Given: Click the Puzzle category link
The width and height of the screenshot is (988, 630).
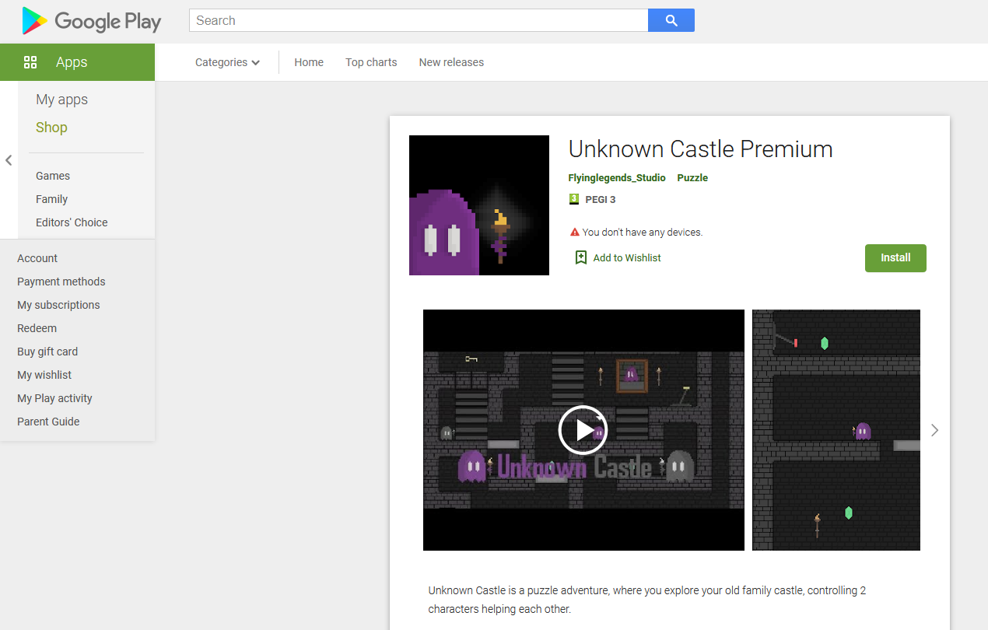Looking at the screenshot, I should coord(692,177).
